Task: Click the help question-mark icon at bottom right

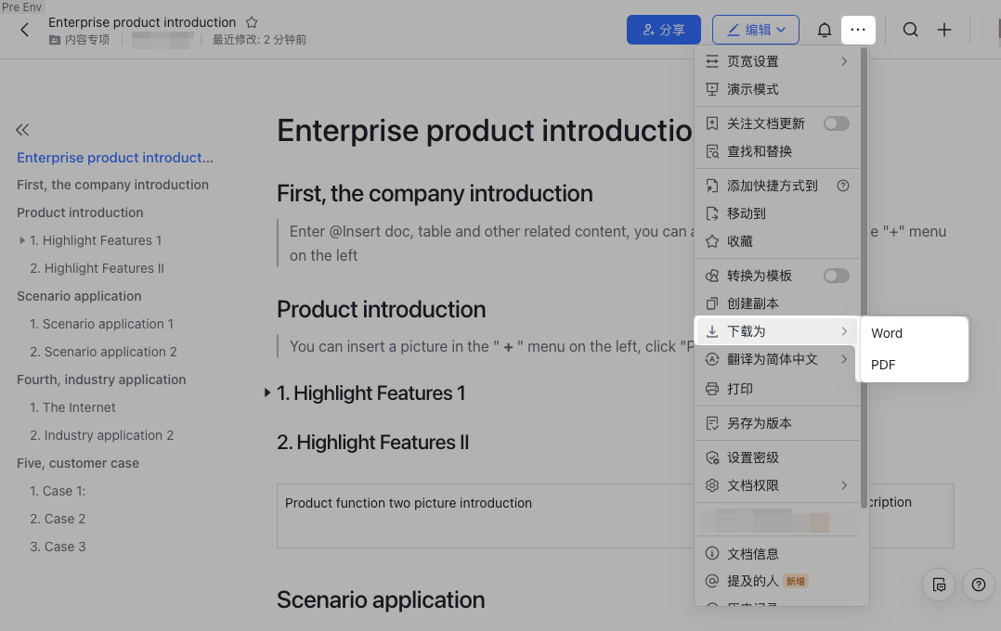Action: click(x=978, y=585)
